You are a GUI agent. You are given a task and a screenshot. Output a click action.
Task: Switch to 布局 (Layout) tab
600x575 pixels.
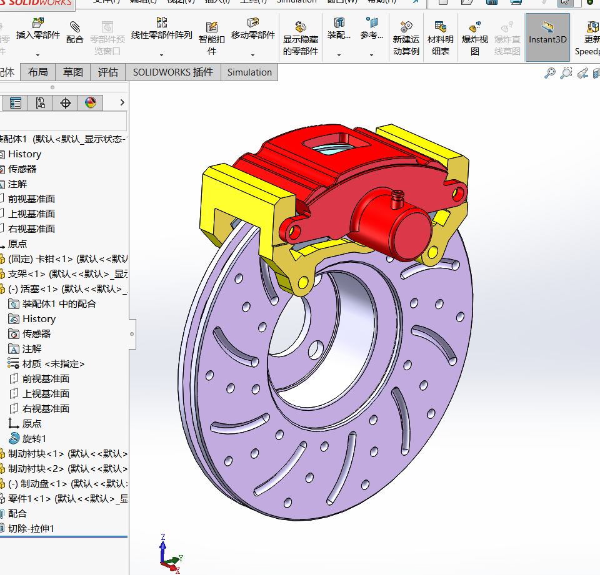tap(38, 72)
